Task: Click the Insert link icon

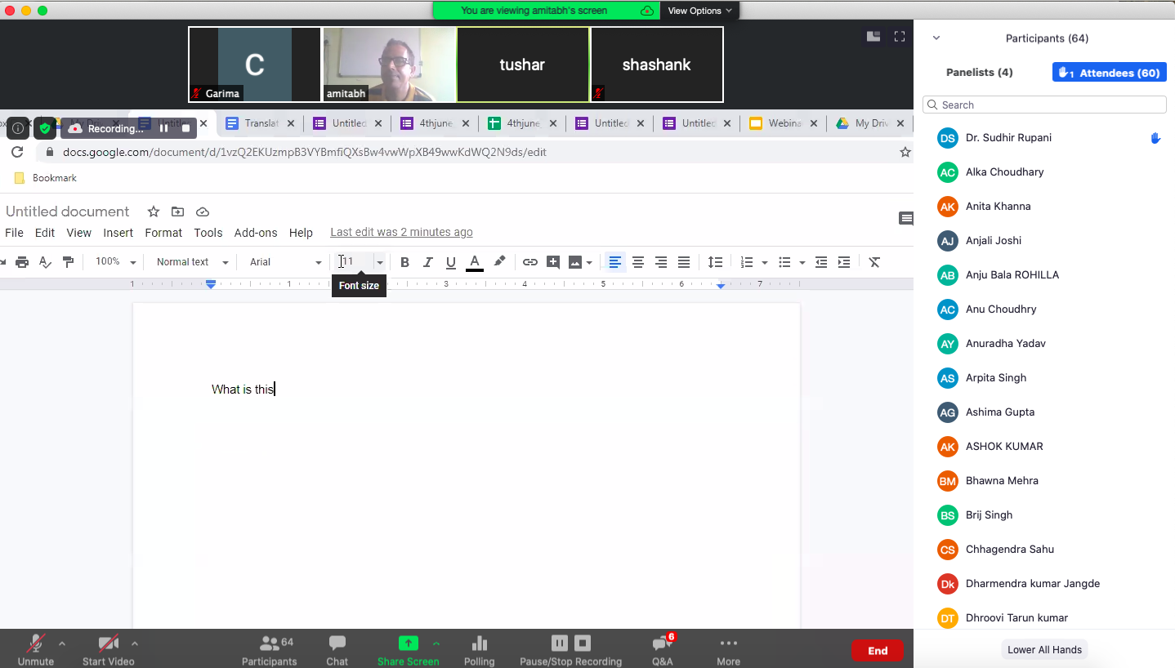Action: pyautogui.click(x=530, y=262)
